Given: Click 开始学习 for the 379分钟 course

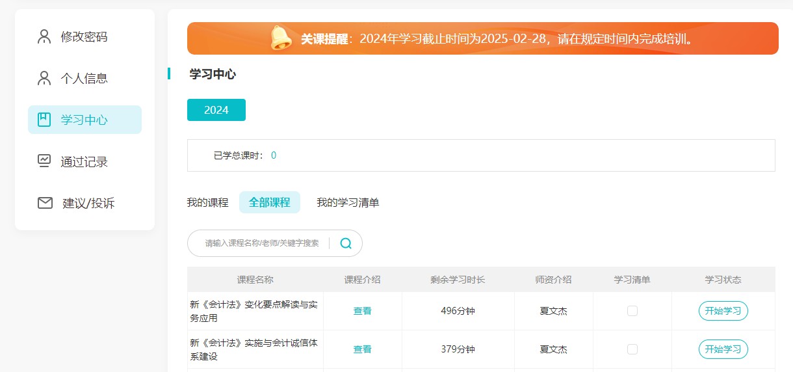Looking at the screenshot, I should coord(723,349).
